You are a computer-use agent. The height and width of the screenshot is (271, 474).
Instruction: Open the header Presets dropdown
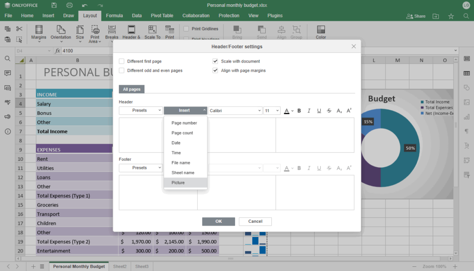coord(140,110)
